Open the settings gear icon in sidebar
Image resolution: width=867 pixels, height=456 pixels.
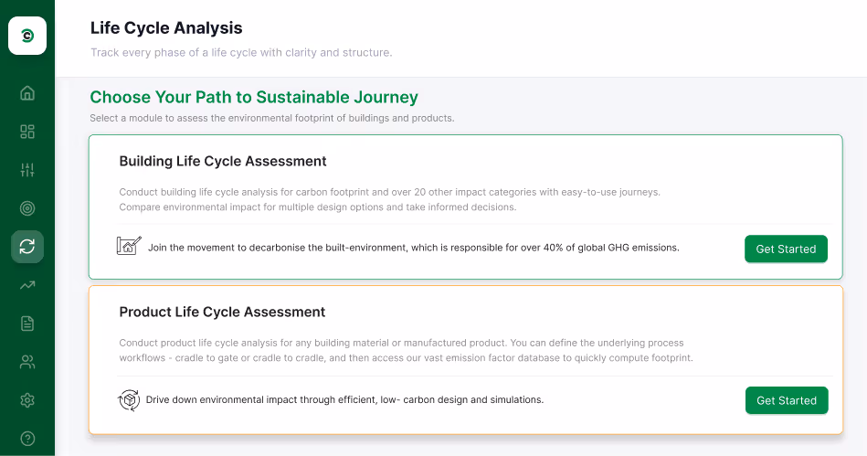(27, 400)
